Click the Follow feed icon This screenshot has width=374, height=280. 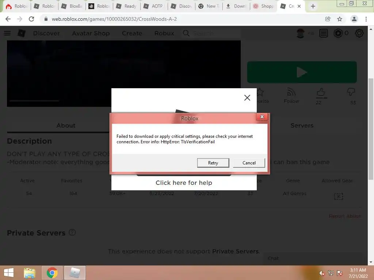point(291,92)
